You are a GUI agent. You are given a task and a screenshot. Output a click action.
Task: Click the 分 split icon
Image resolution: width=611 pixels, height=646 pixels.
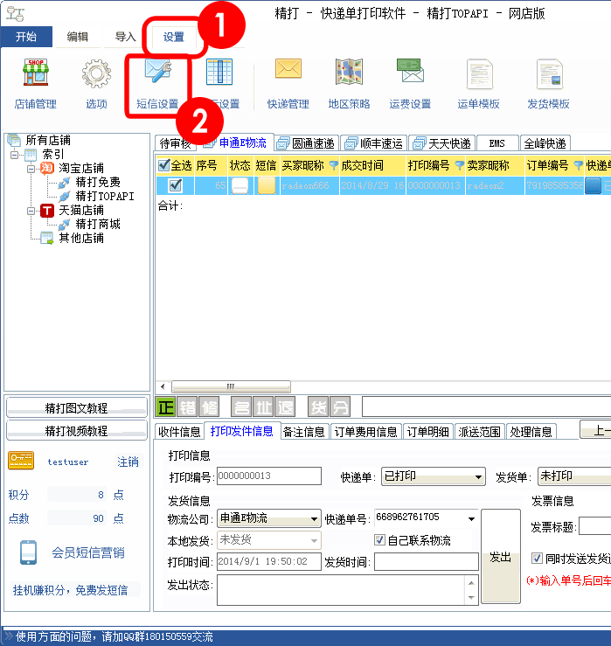[340, 407]
